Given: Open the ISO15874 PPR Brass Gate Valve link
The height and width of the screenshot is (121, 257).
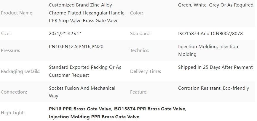Looking at the screenshot, I should [x=149, y=109].
